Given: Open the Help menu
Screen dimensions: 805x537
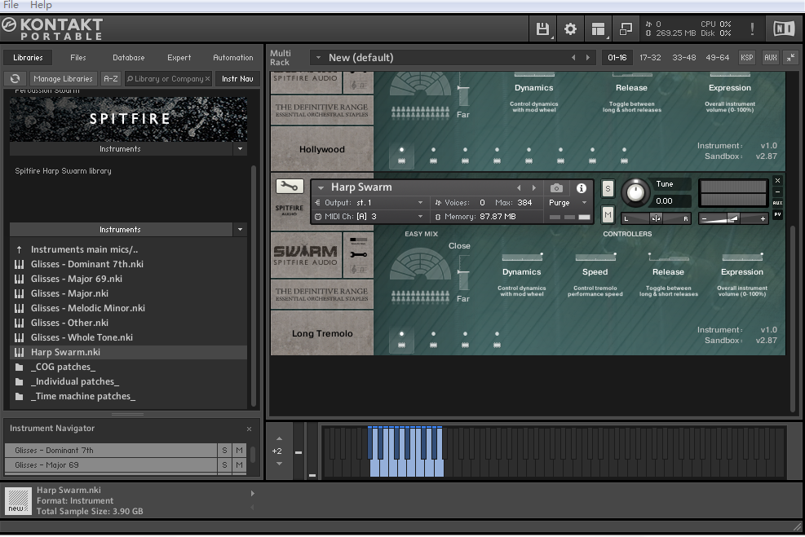Looking at the screenshot, I should (x=41, y=5).
